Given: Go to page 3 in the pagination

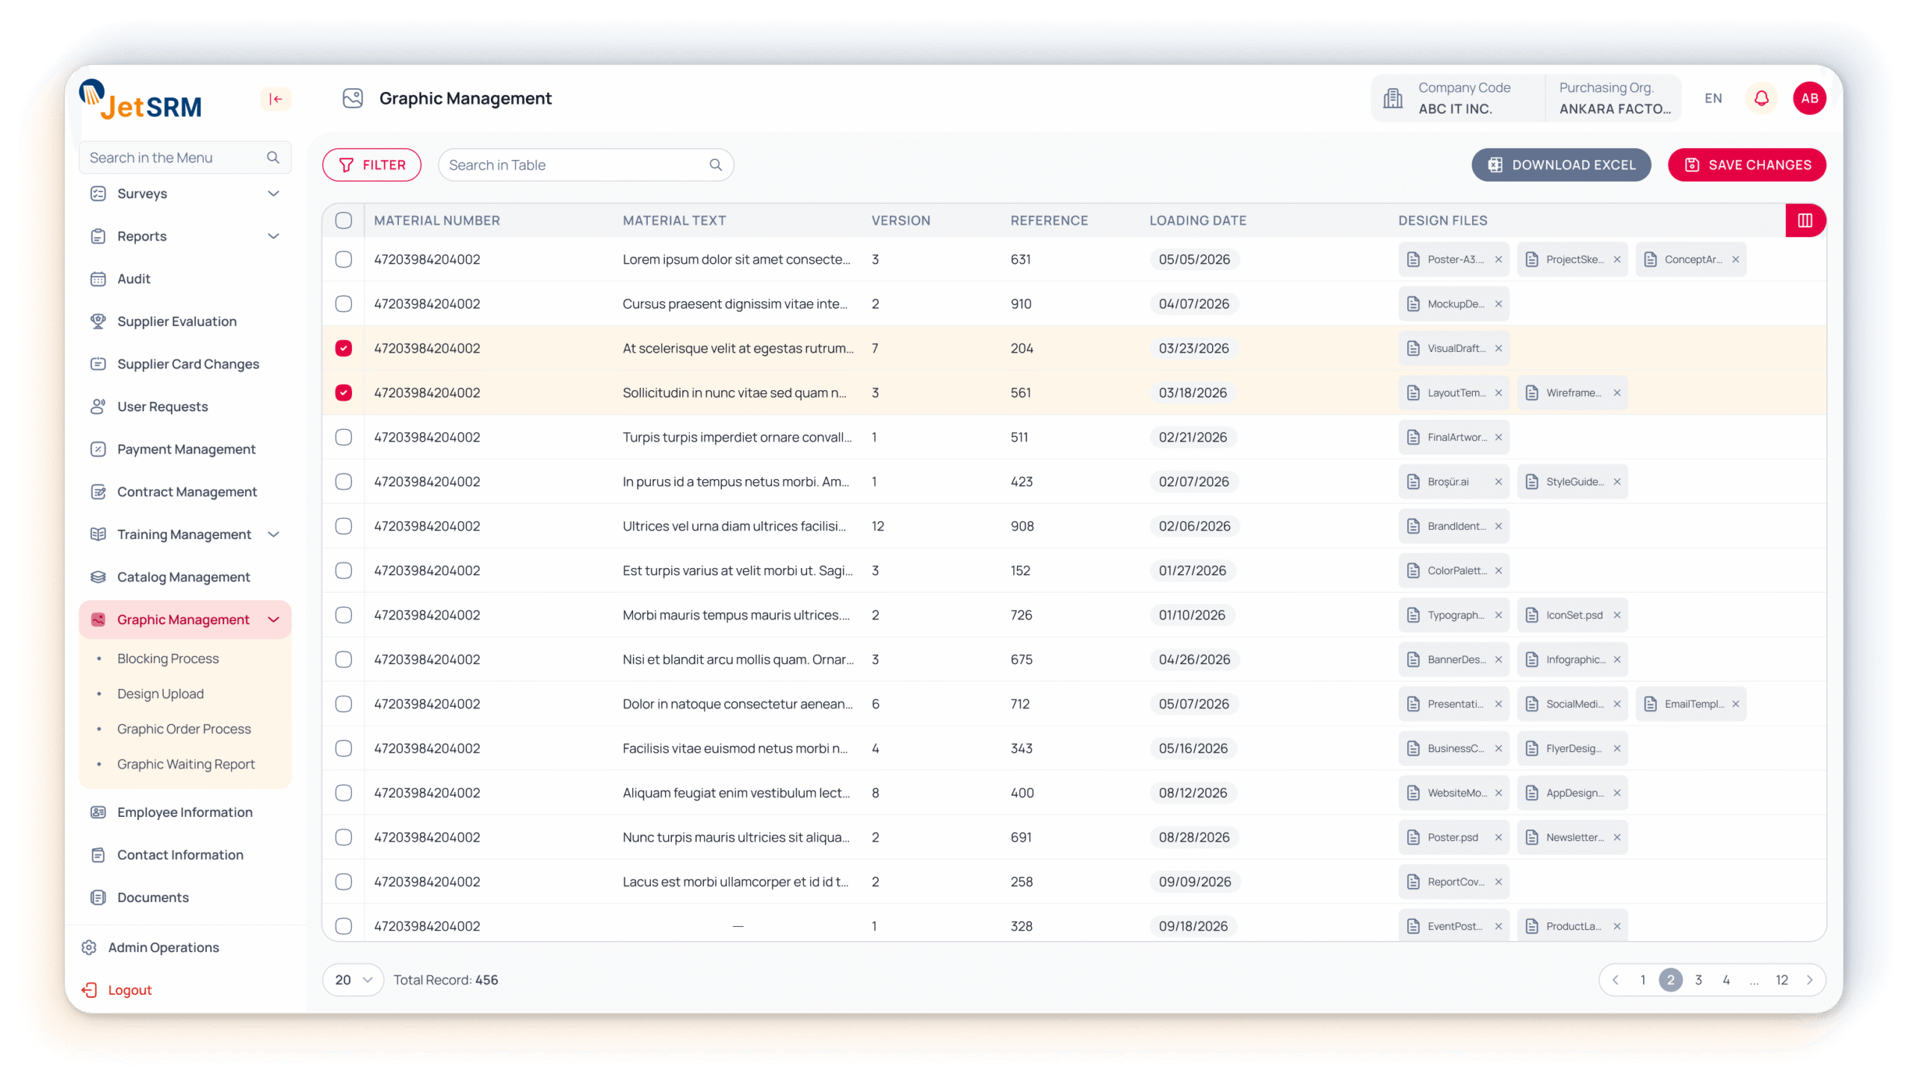Looking at the screenshot, I should 1699,980.
